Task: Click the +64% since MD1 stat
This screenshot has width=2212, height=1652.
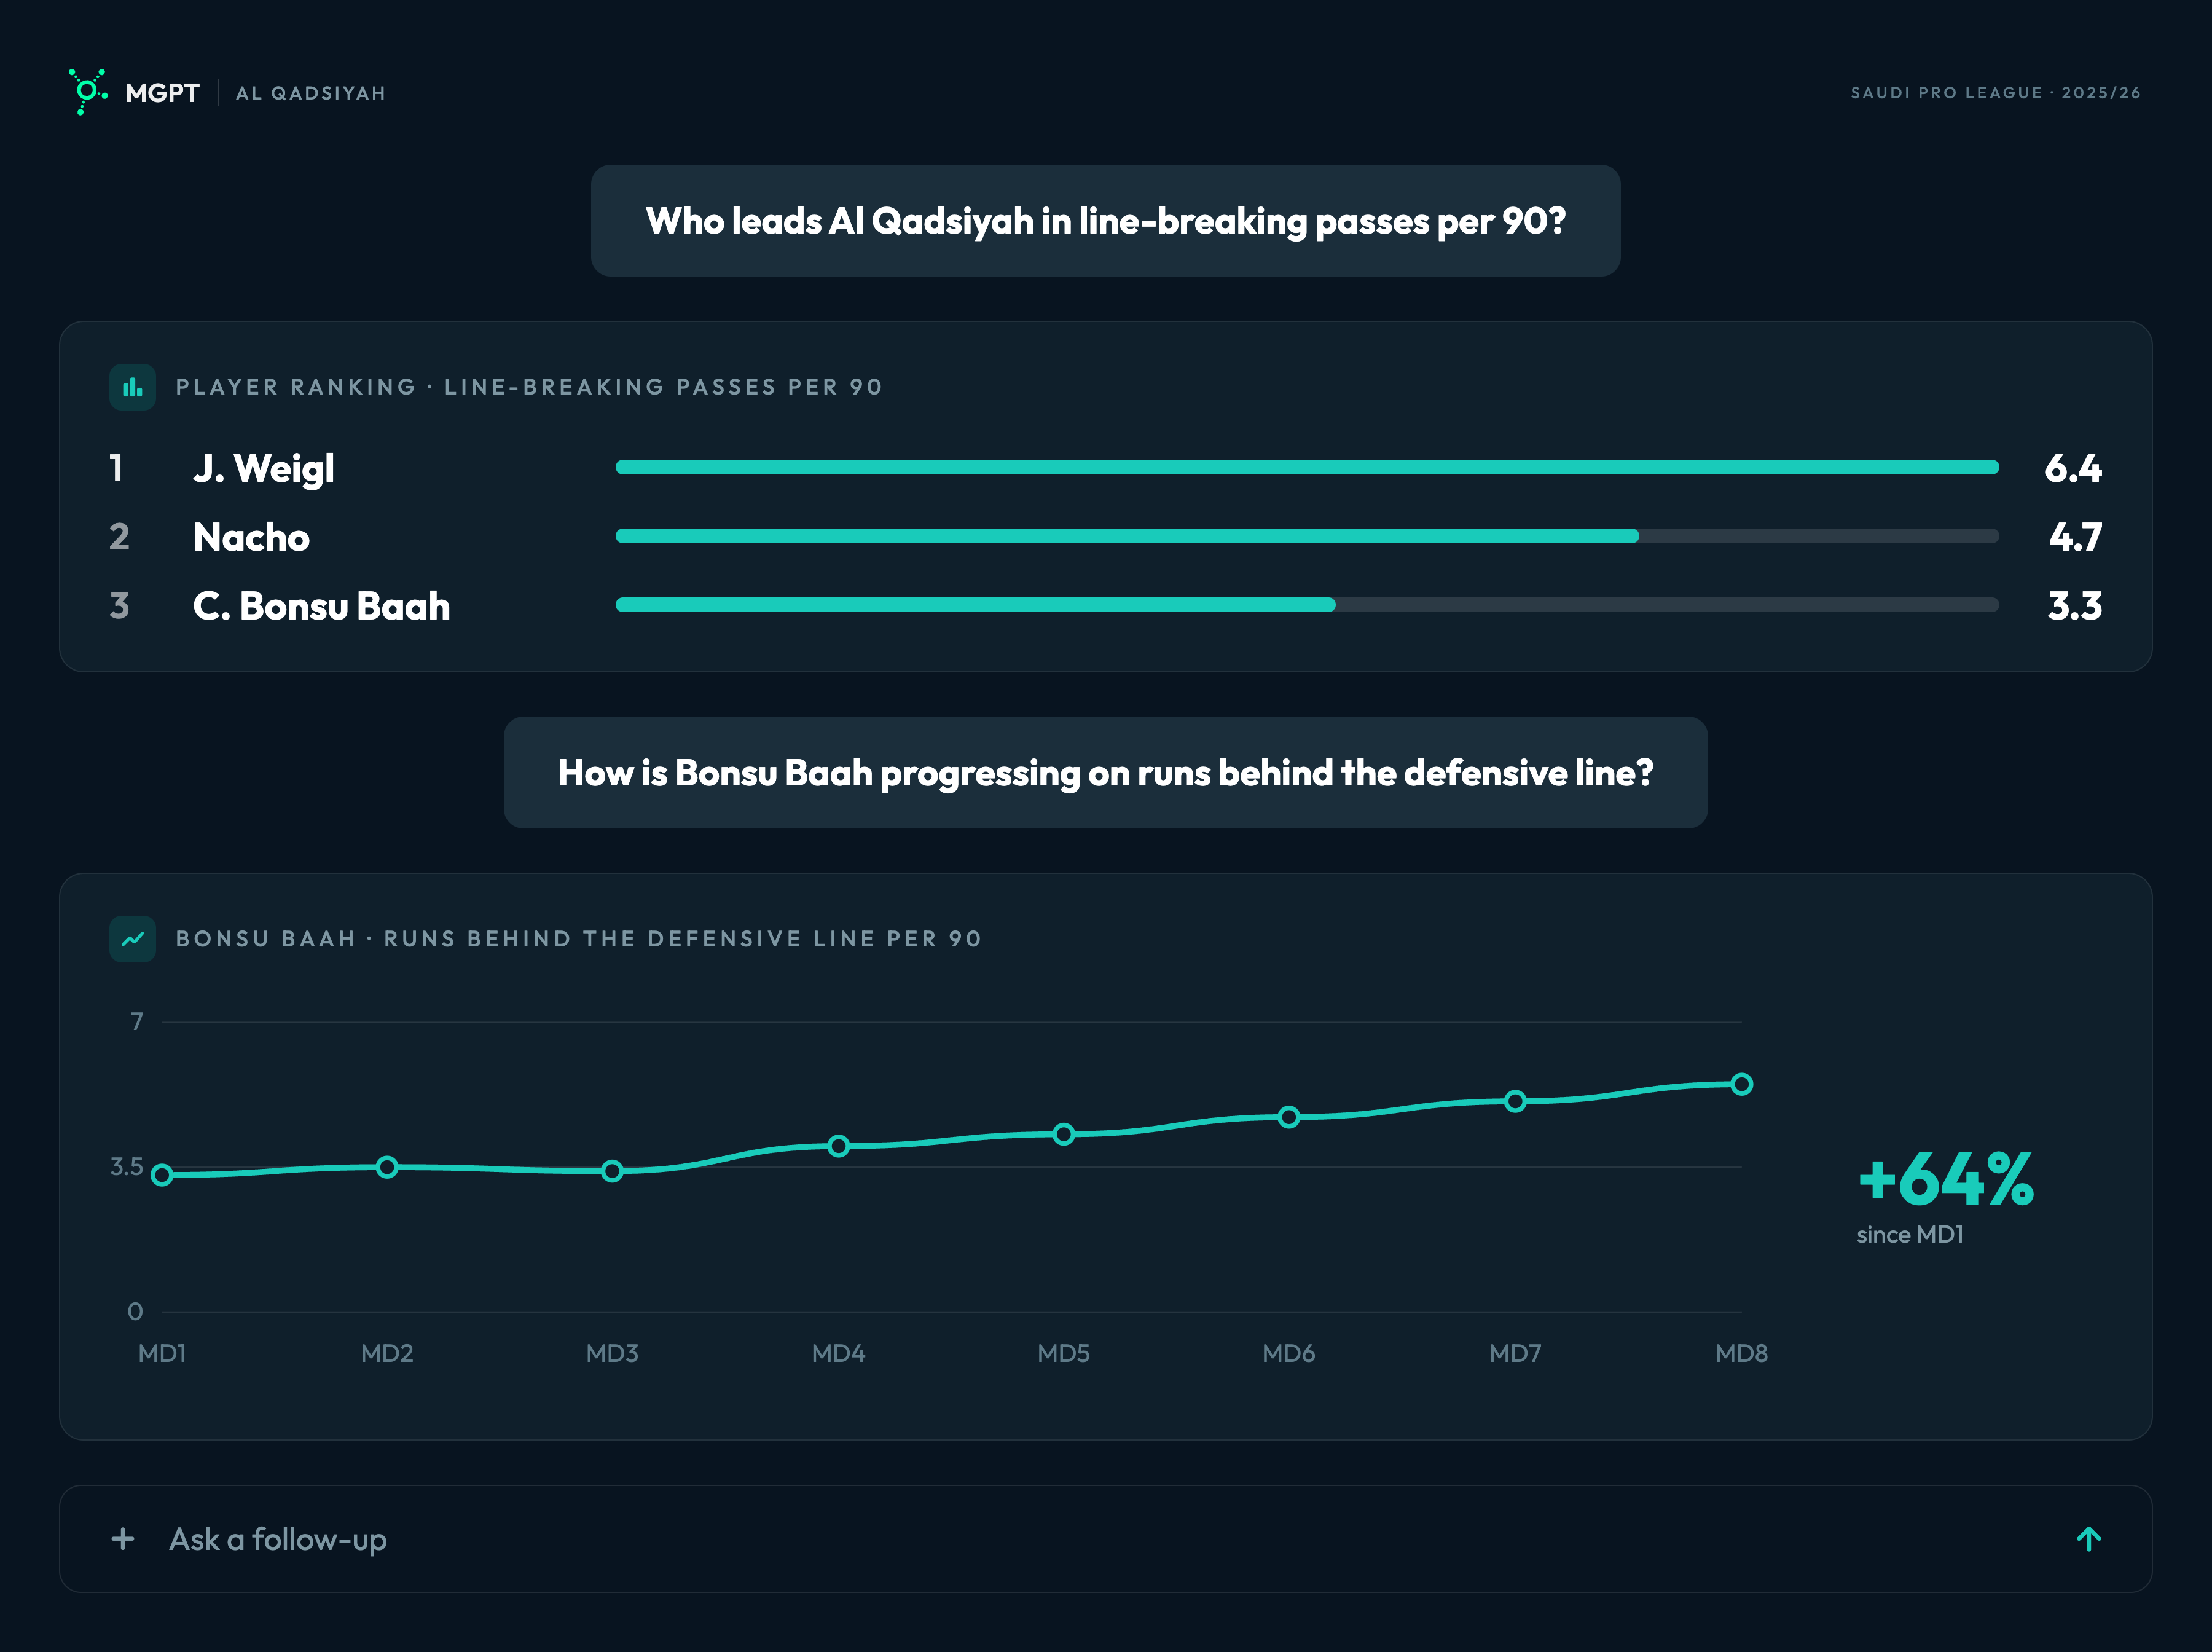Action: [1945, 1196]
